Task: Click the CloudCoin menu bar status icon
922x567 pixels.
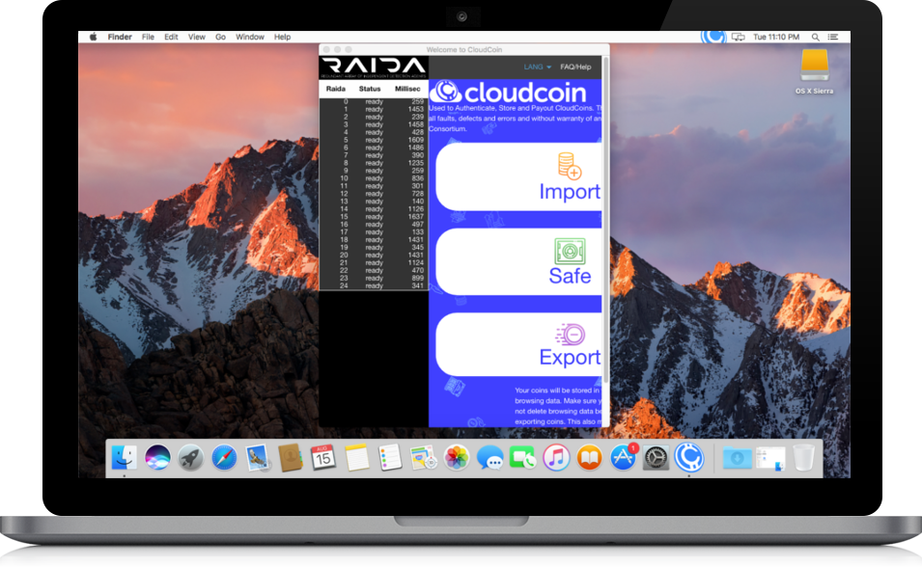Action: (x=713, y=37)
